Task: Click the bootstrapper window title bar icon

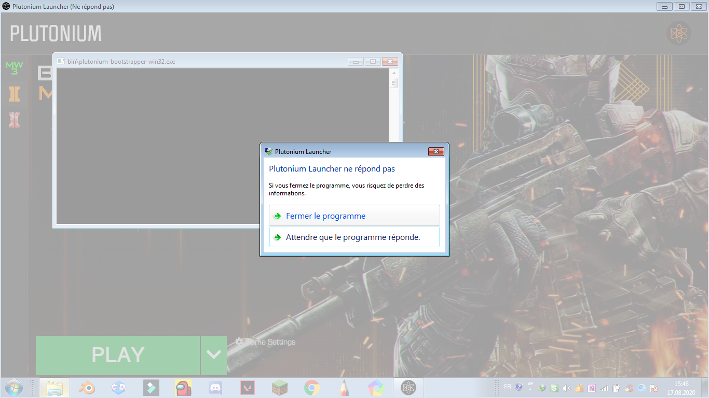Action: tap(61, 61)
